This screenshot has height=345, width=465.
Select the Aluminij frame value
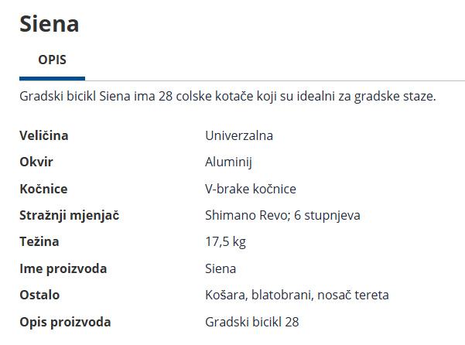(229, 162)
